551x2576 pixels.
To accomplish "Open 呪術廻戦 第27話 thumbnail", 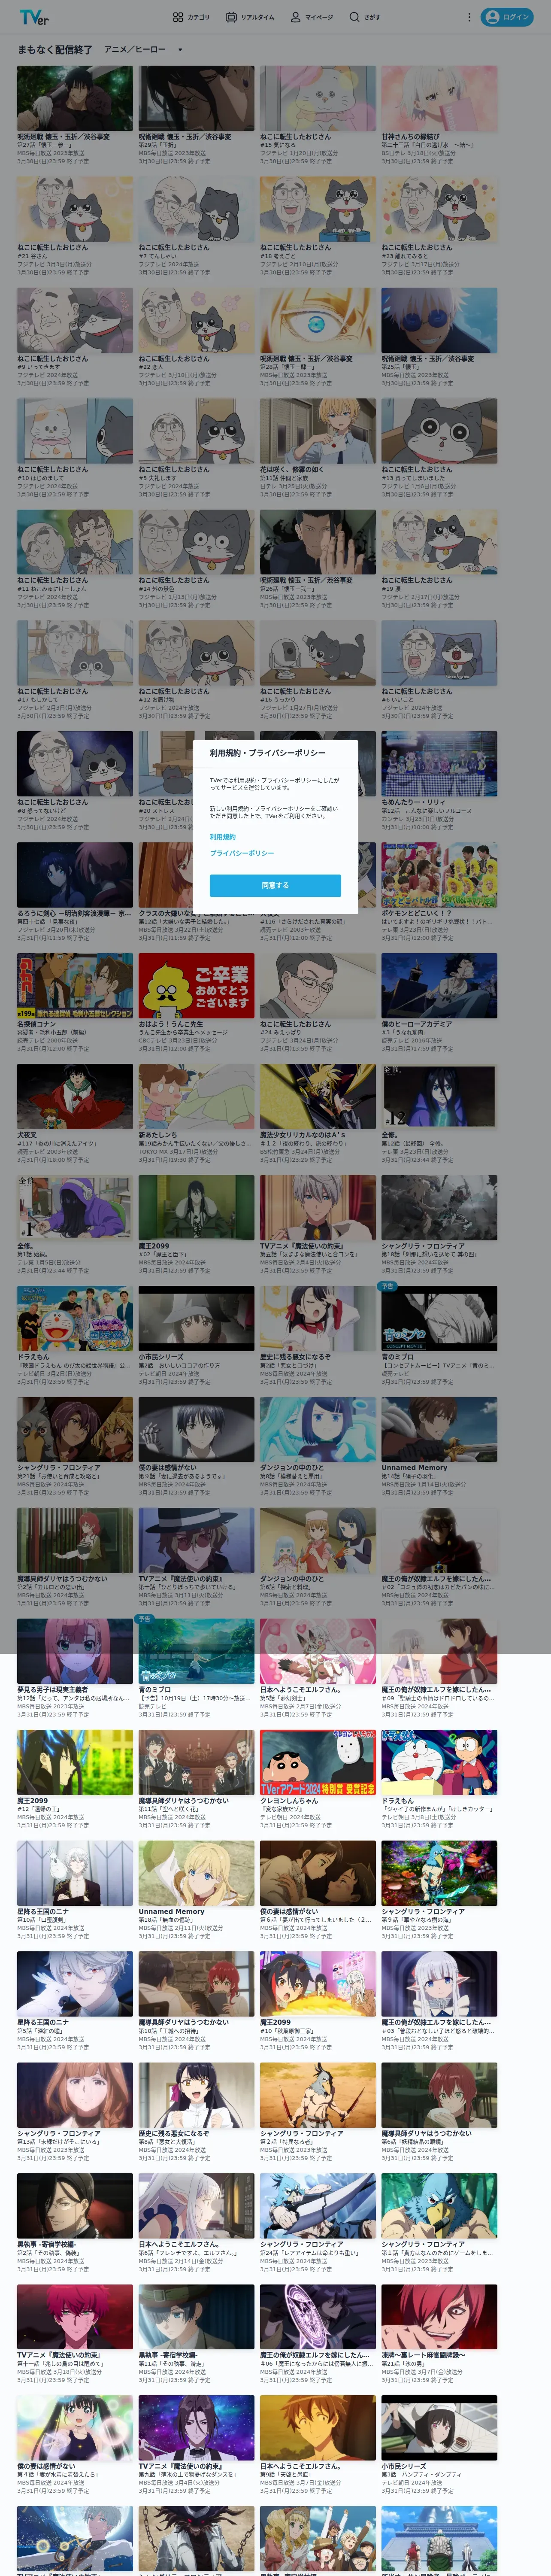I will click(75, 98).
